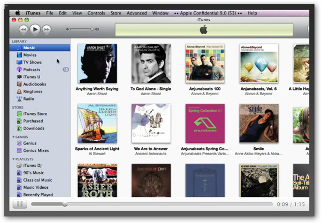
Task: Click the Apple logo in the status display
Action: coord(204,29)
